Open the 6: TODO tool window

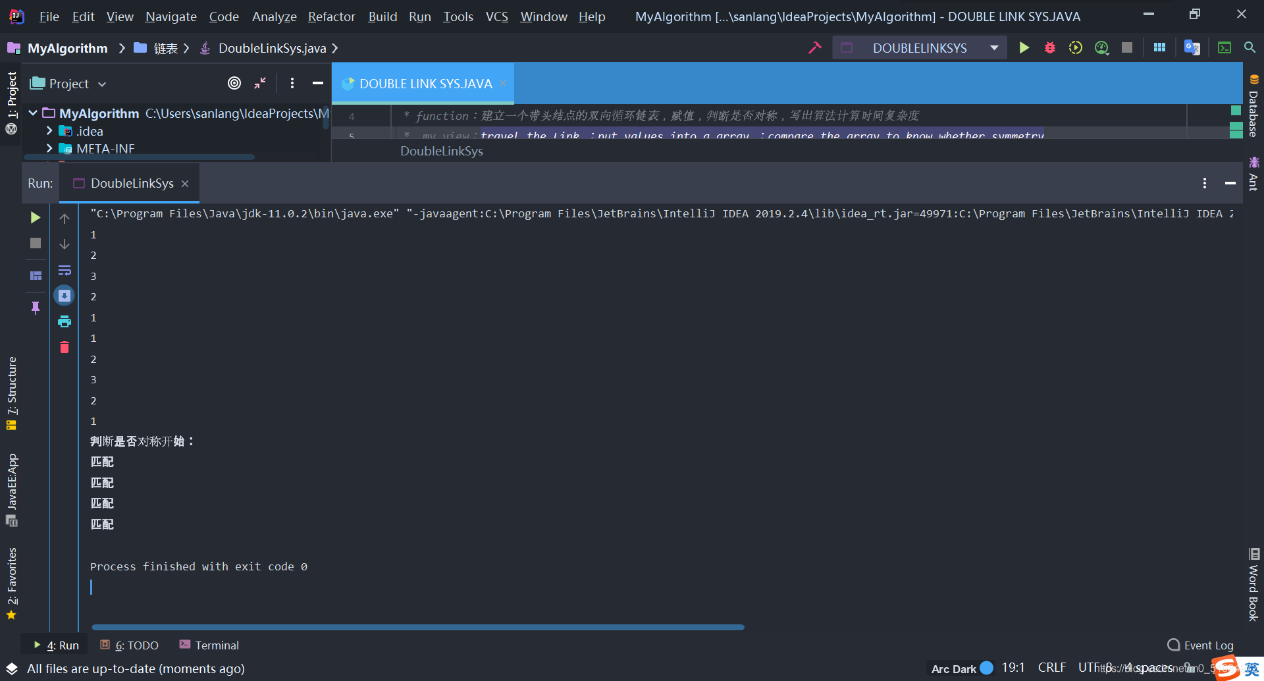130,645
